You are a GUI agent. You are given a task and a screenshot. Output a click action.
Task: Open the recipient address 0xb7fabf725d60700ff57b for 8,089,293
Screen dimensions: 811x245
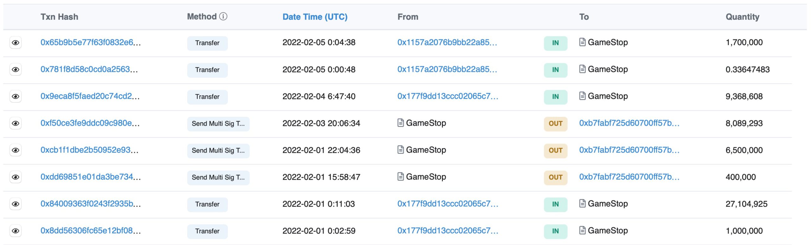coord(629,123)
